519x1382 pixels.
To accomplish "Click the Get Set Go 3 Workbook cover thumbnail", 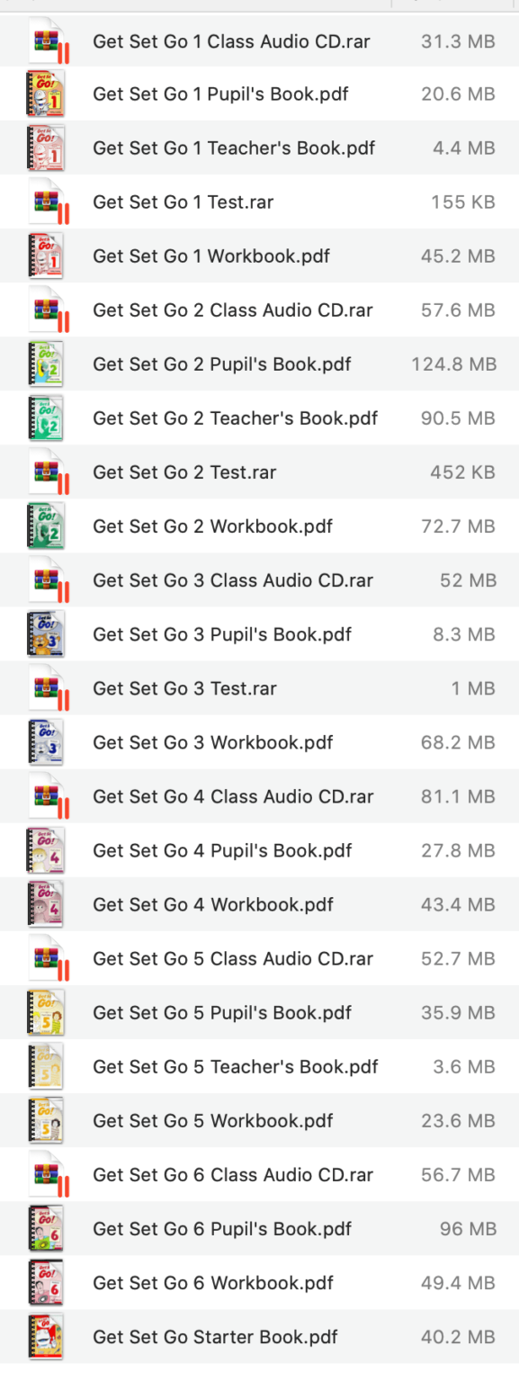I will pos(47,742).
